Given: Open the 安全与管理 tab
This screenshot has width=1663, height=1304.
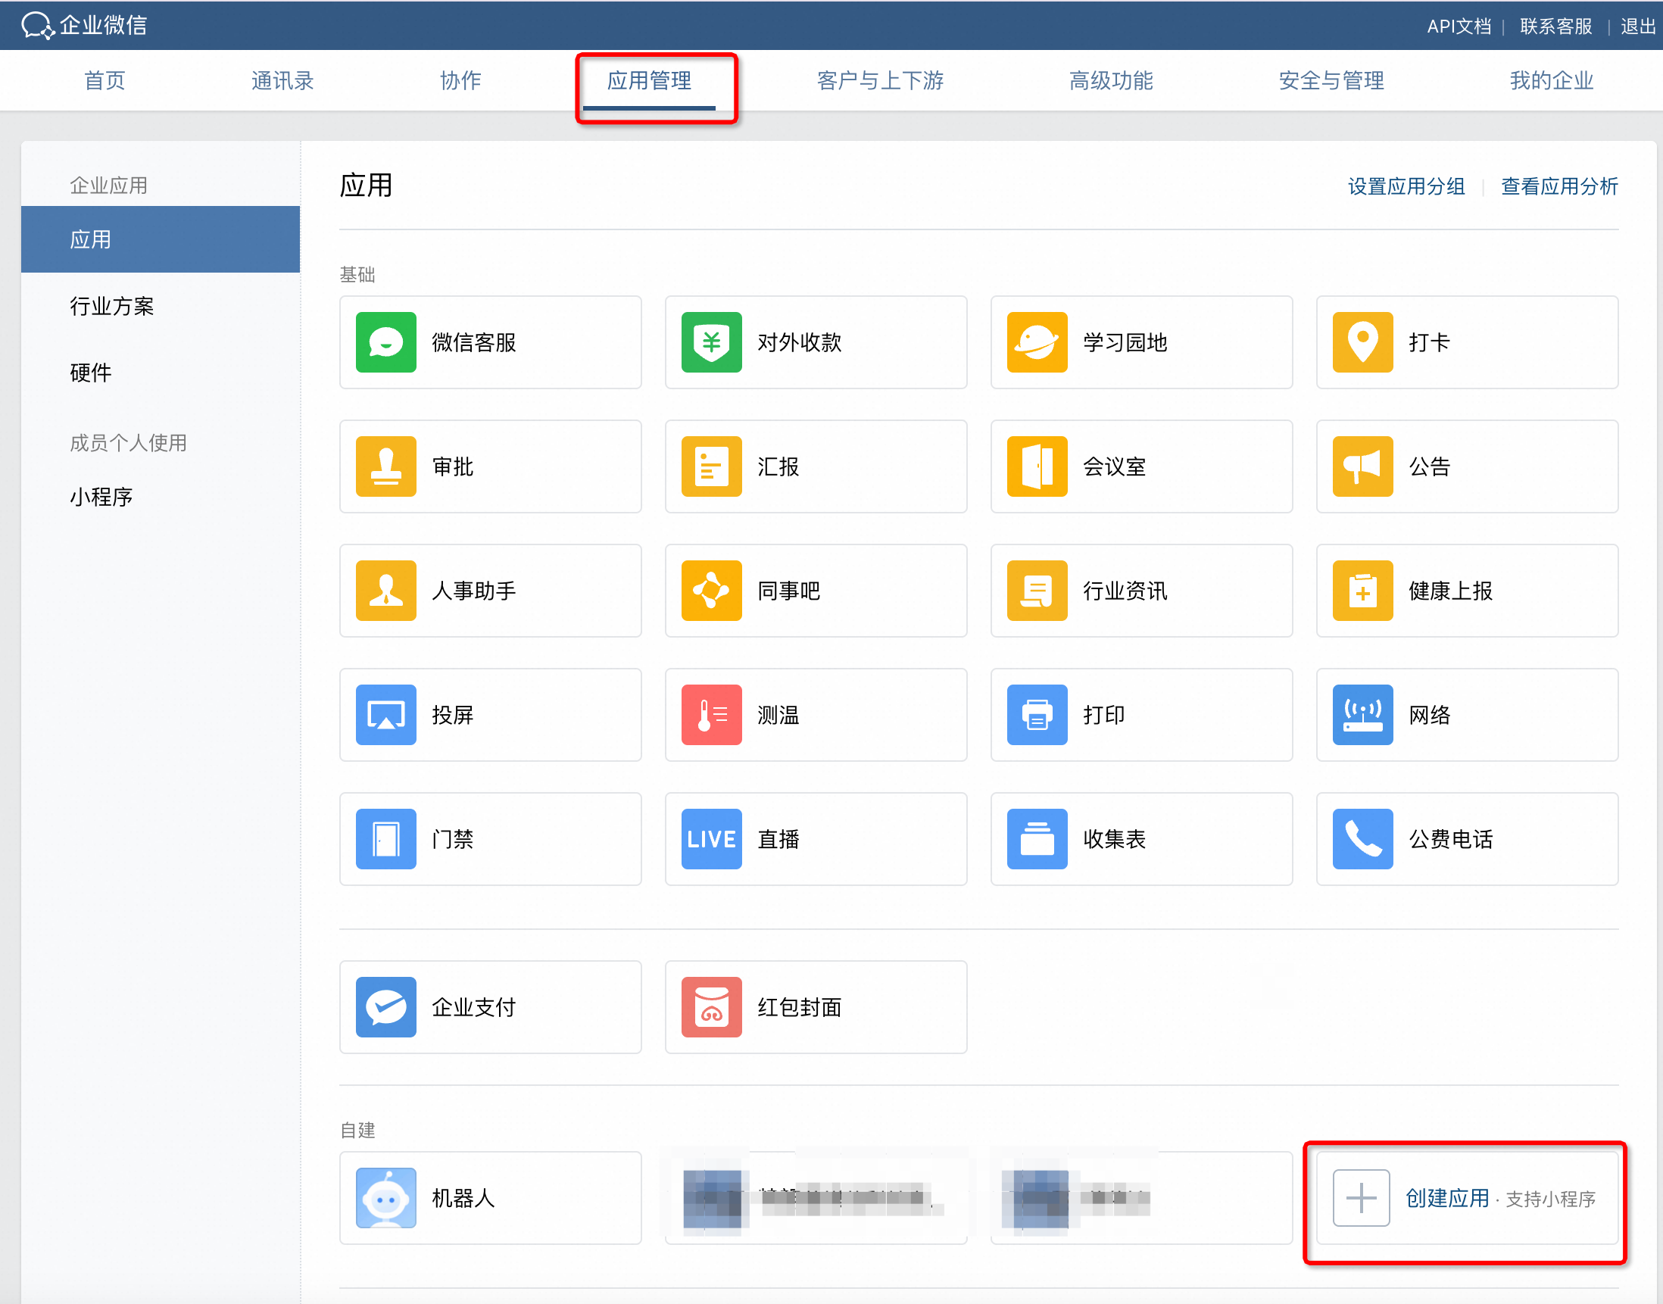Looking at the screenshot, I should click(1331, 80).
